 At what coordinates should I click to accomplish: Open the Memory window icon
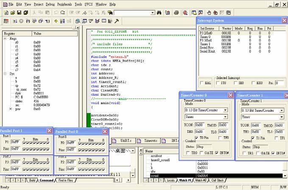coord(104,21)
